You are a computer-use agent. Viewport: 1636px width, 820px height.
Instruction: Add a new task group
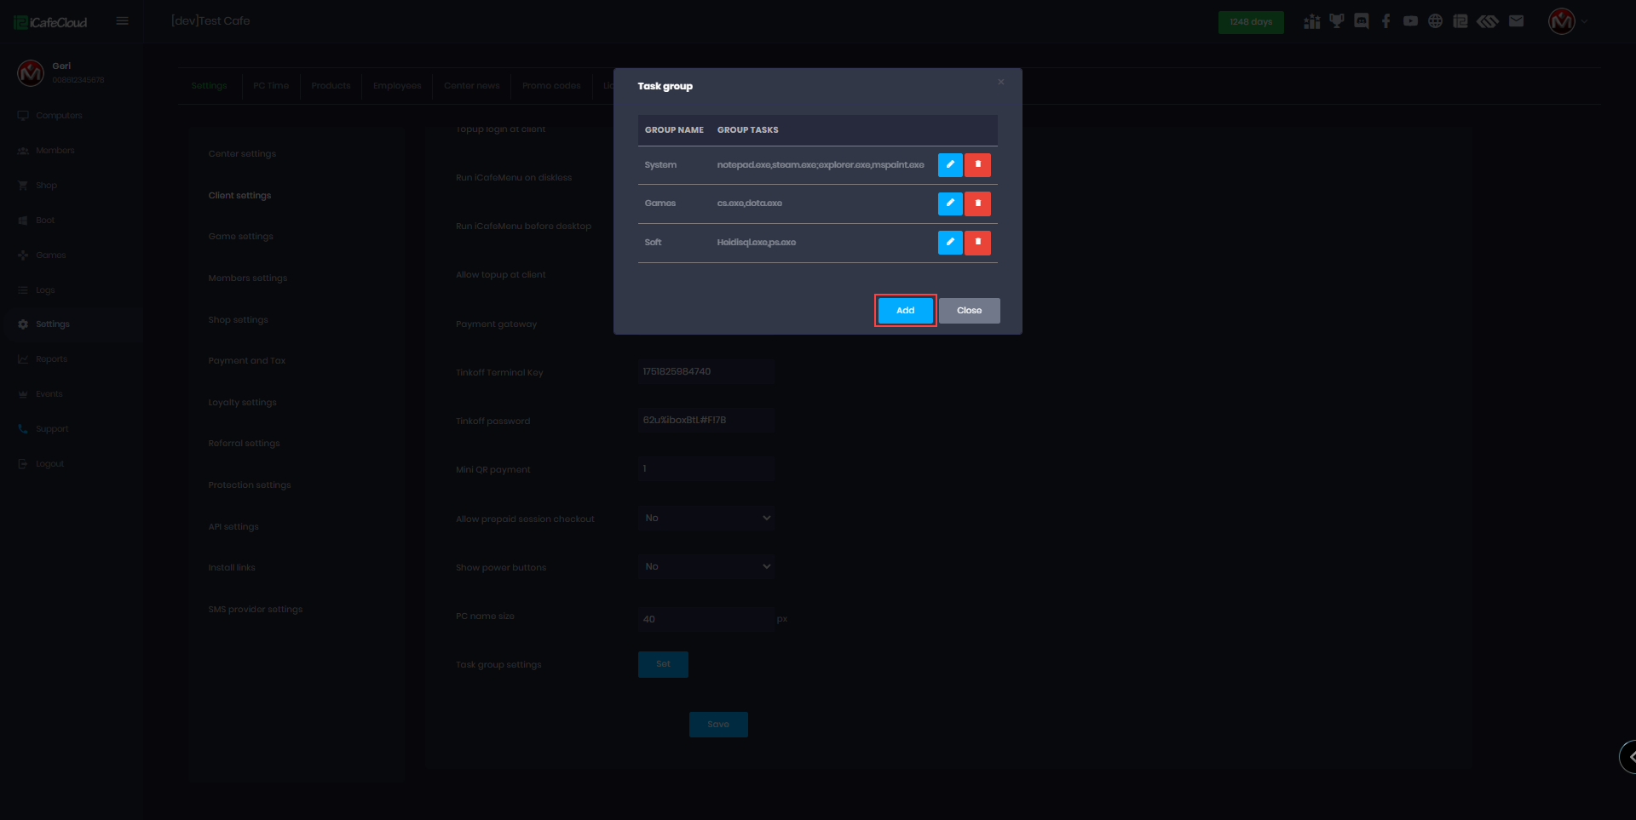click(x=906, y=311)
